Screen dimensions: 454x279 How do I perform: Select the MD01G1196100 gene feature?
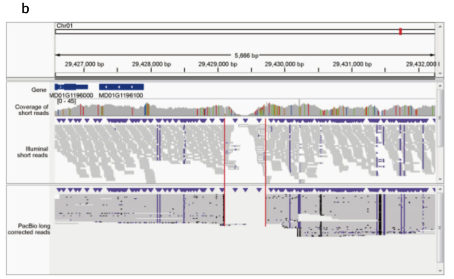point(121,87)
